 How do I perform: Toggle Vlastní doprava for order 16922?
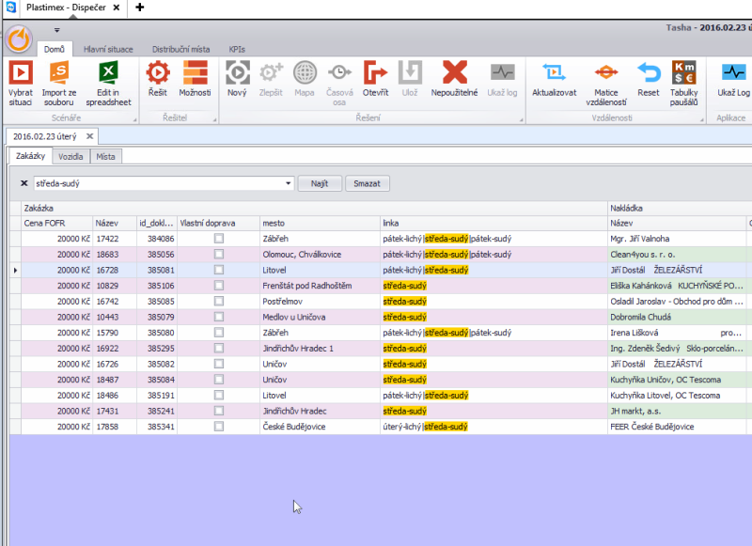tap(219, 348)
